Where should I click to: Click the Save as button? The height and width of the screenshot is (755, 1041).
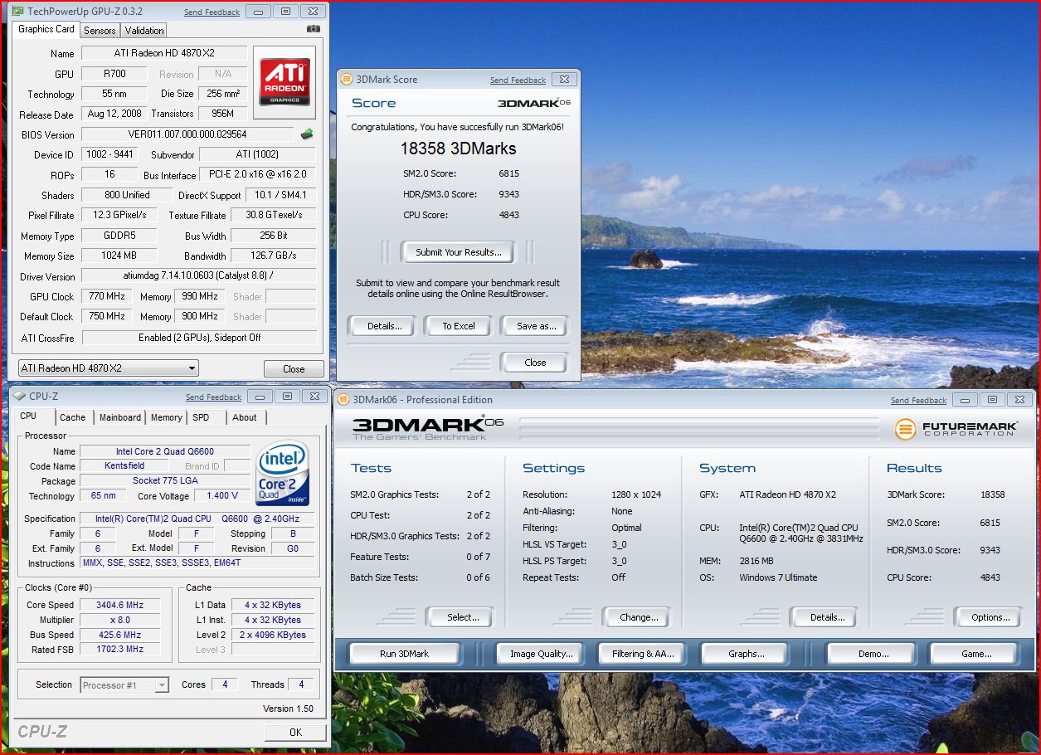(536, 326)
